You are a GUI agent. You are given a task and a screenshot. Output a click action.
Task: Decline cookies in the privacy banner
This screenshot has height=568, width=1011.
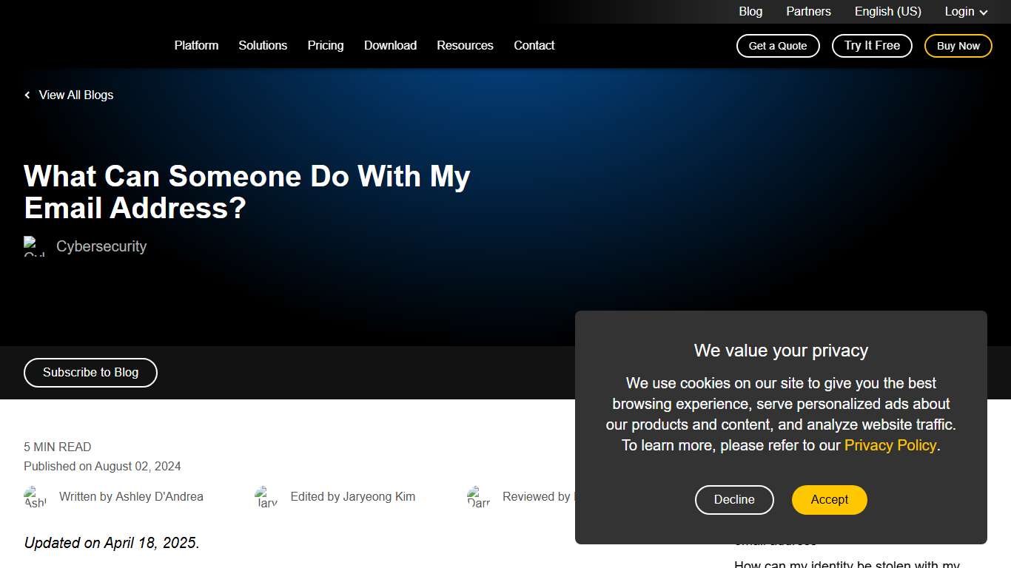pos(734,500)
